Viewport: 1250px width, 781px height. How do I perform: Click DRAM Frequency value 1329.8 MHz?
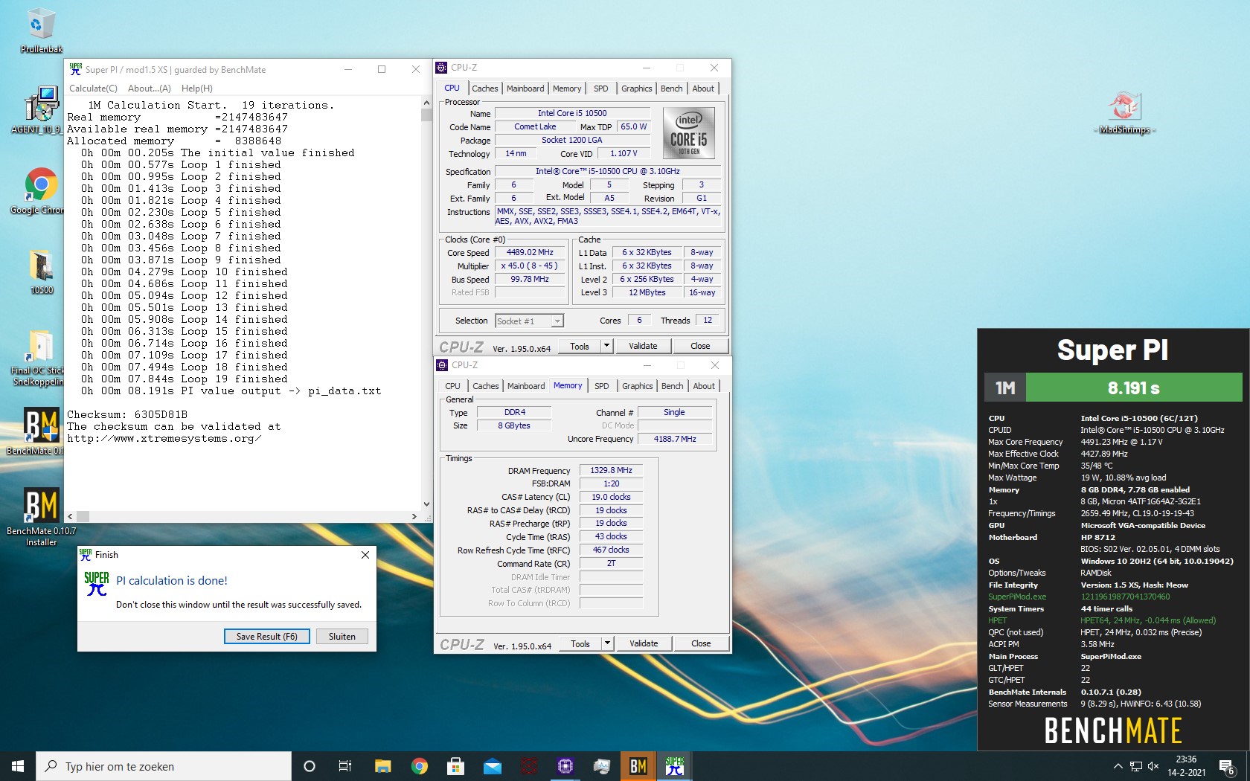611,471
